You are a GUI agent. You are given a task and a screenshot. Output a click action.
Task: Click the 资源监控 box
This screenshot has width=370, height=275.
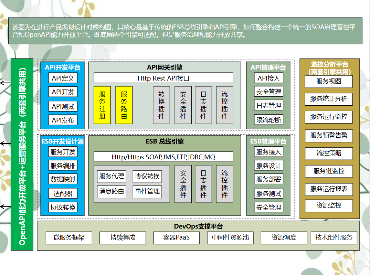pyautogui.click(x=329, y=206)
